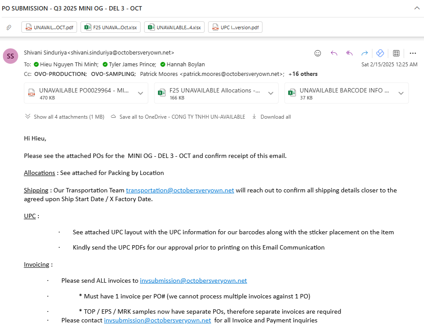This screenshot has width=424, height=332.
Task: Click the transportation@octobersveryown.net link
Action: point(180,190)
